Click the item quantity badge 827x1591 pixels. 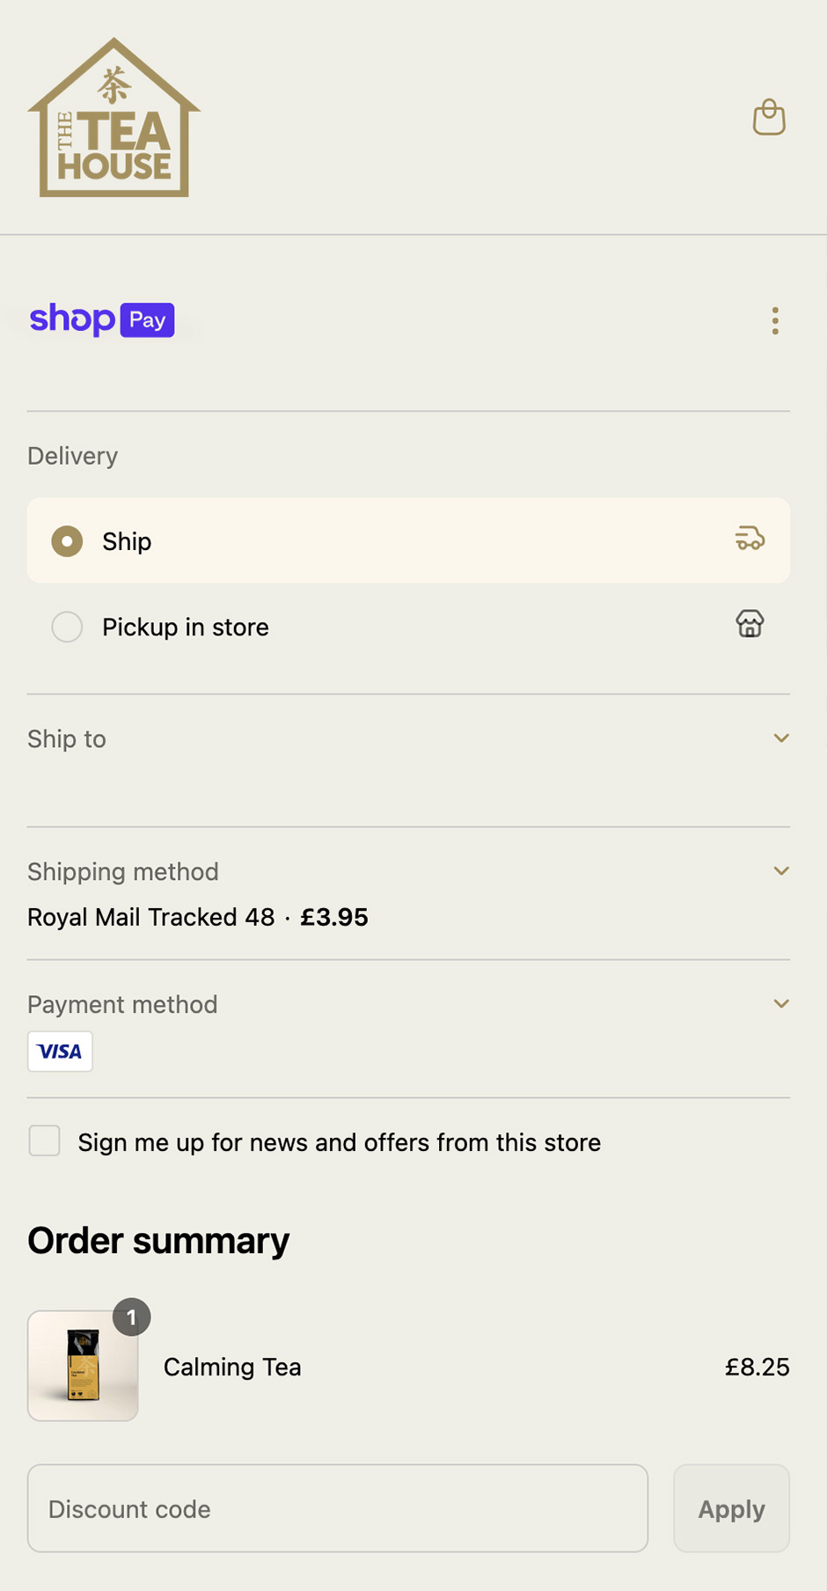coord(132,1317)
